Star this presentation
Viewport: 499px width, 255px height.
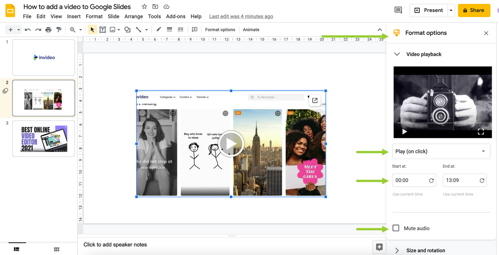pyautogui.click(x=144, y=6)
